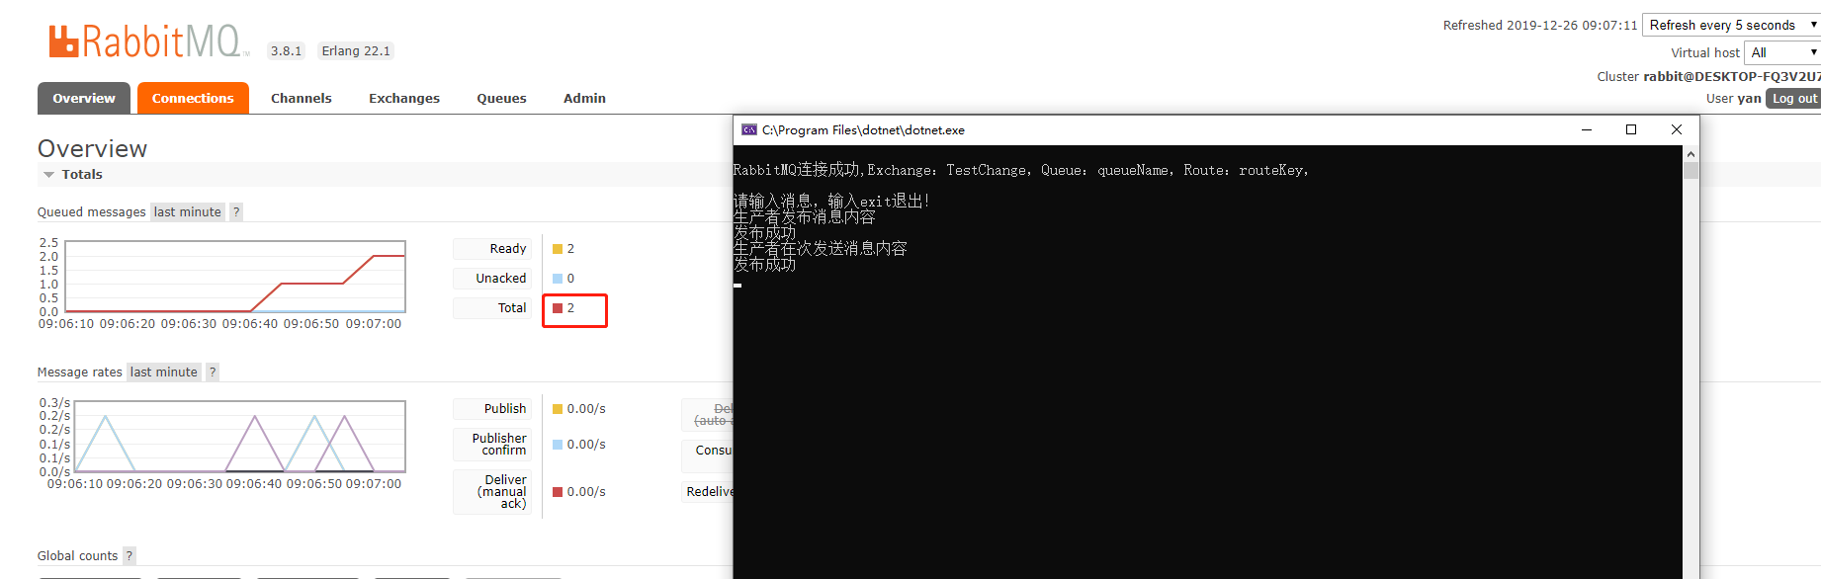Image resolution: width=1821 pixels, height=579 pixels.
Task: Go to the Exchanges tab
Action: click(x=404, y=98)
